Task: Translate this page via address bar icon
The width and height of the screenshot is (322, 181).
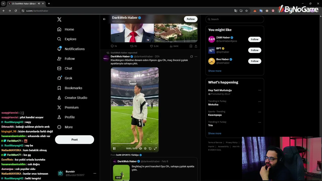Action: [236, 11]
